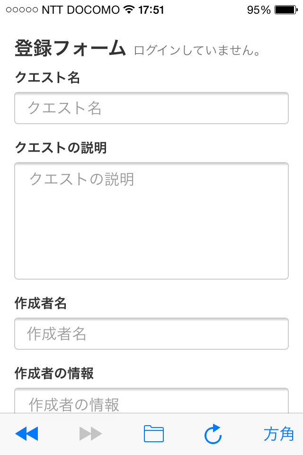
Task: Tap the NTT DOCOMO carrier label
Action: click(80, 10)
